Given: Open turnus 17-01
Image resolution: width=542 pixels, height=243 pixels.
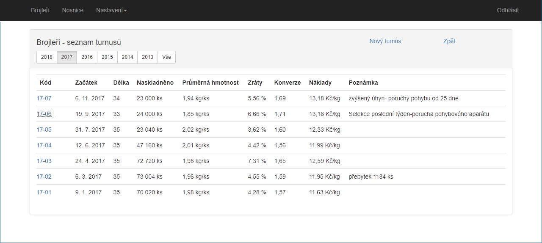Looking at the screenshot, I should click(x=44, y=192).
